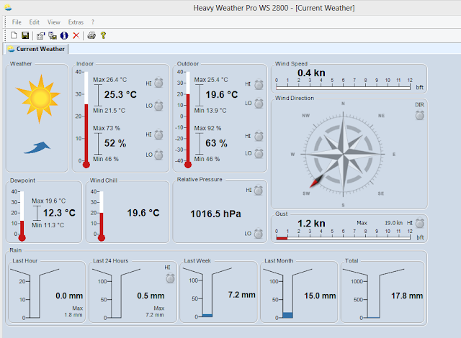This screenshot has width=461, height=338.
Task: Click the Gust Beaufort scale bar
Action: [343, 238]
